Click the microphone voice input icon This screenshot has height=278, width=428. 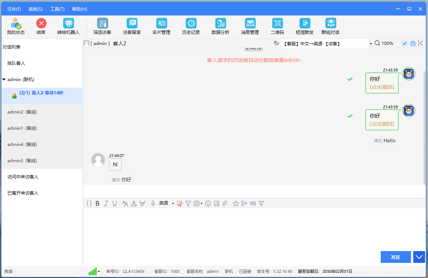pos(153,203)
